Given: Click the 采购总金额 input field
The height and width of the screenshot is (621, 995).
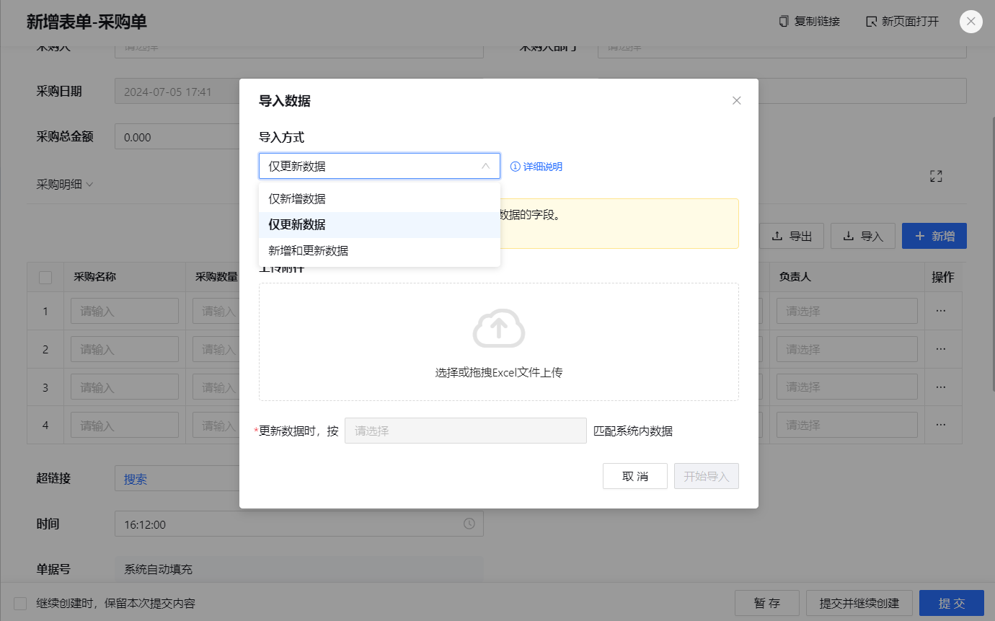Looking at the screenshot, I should (x=177, y=136).
